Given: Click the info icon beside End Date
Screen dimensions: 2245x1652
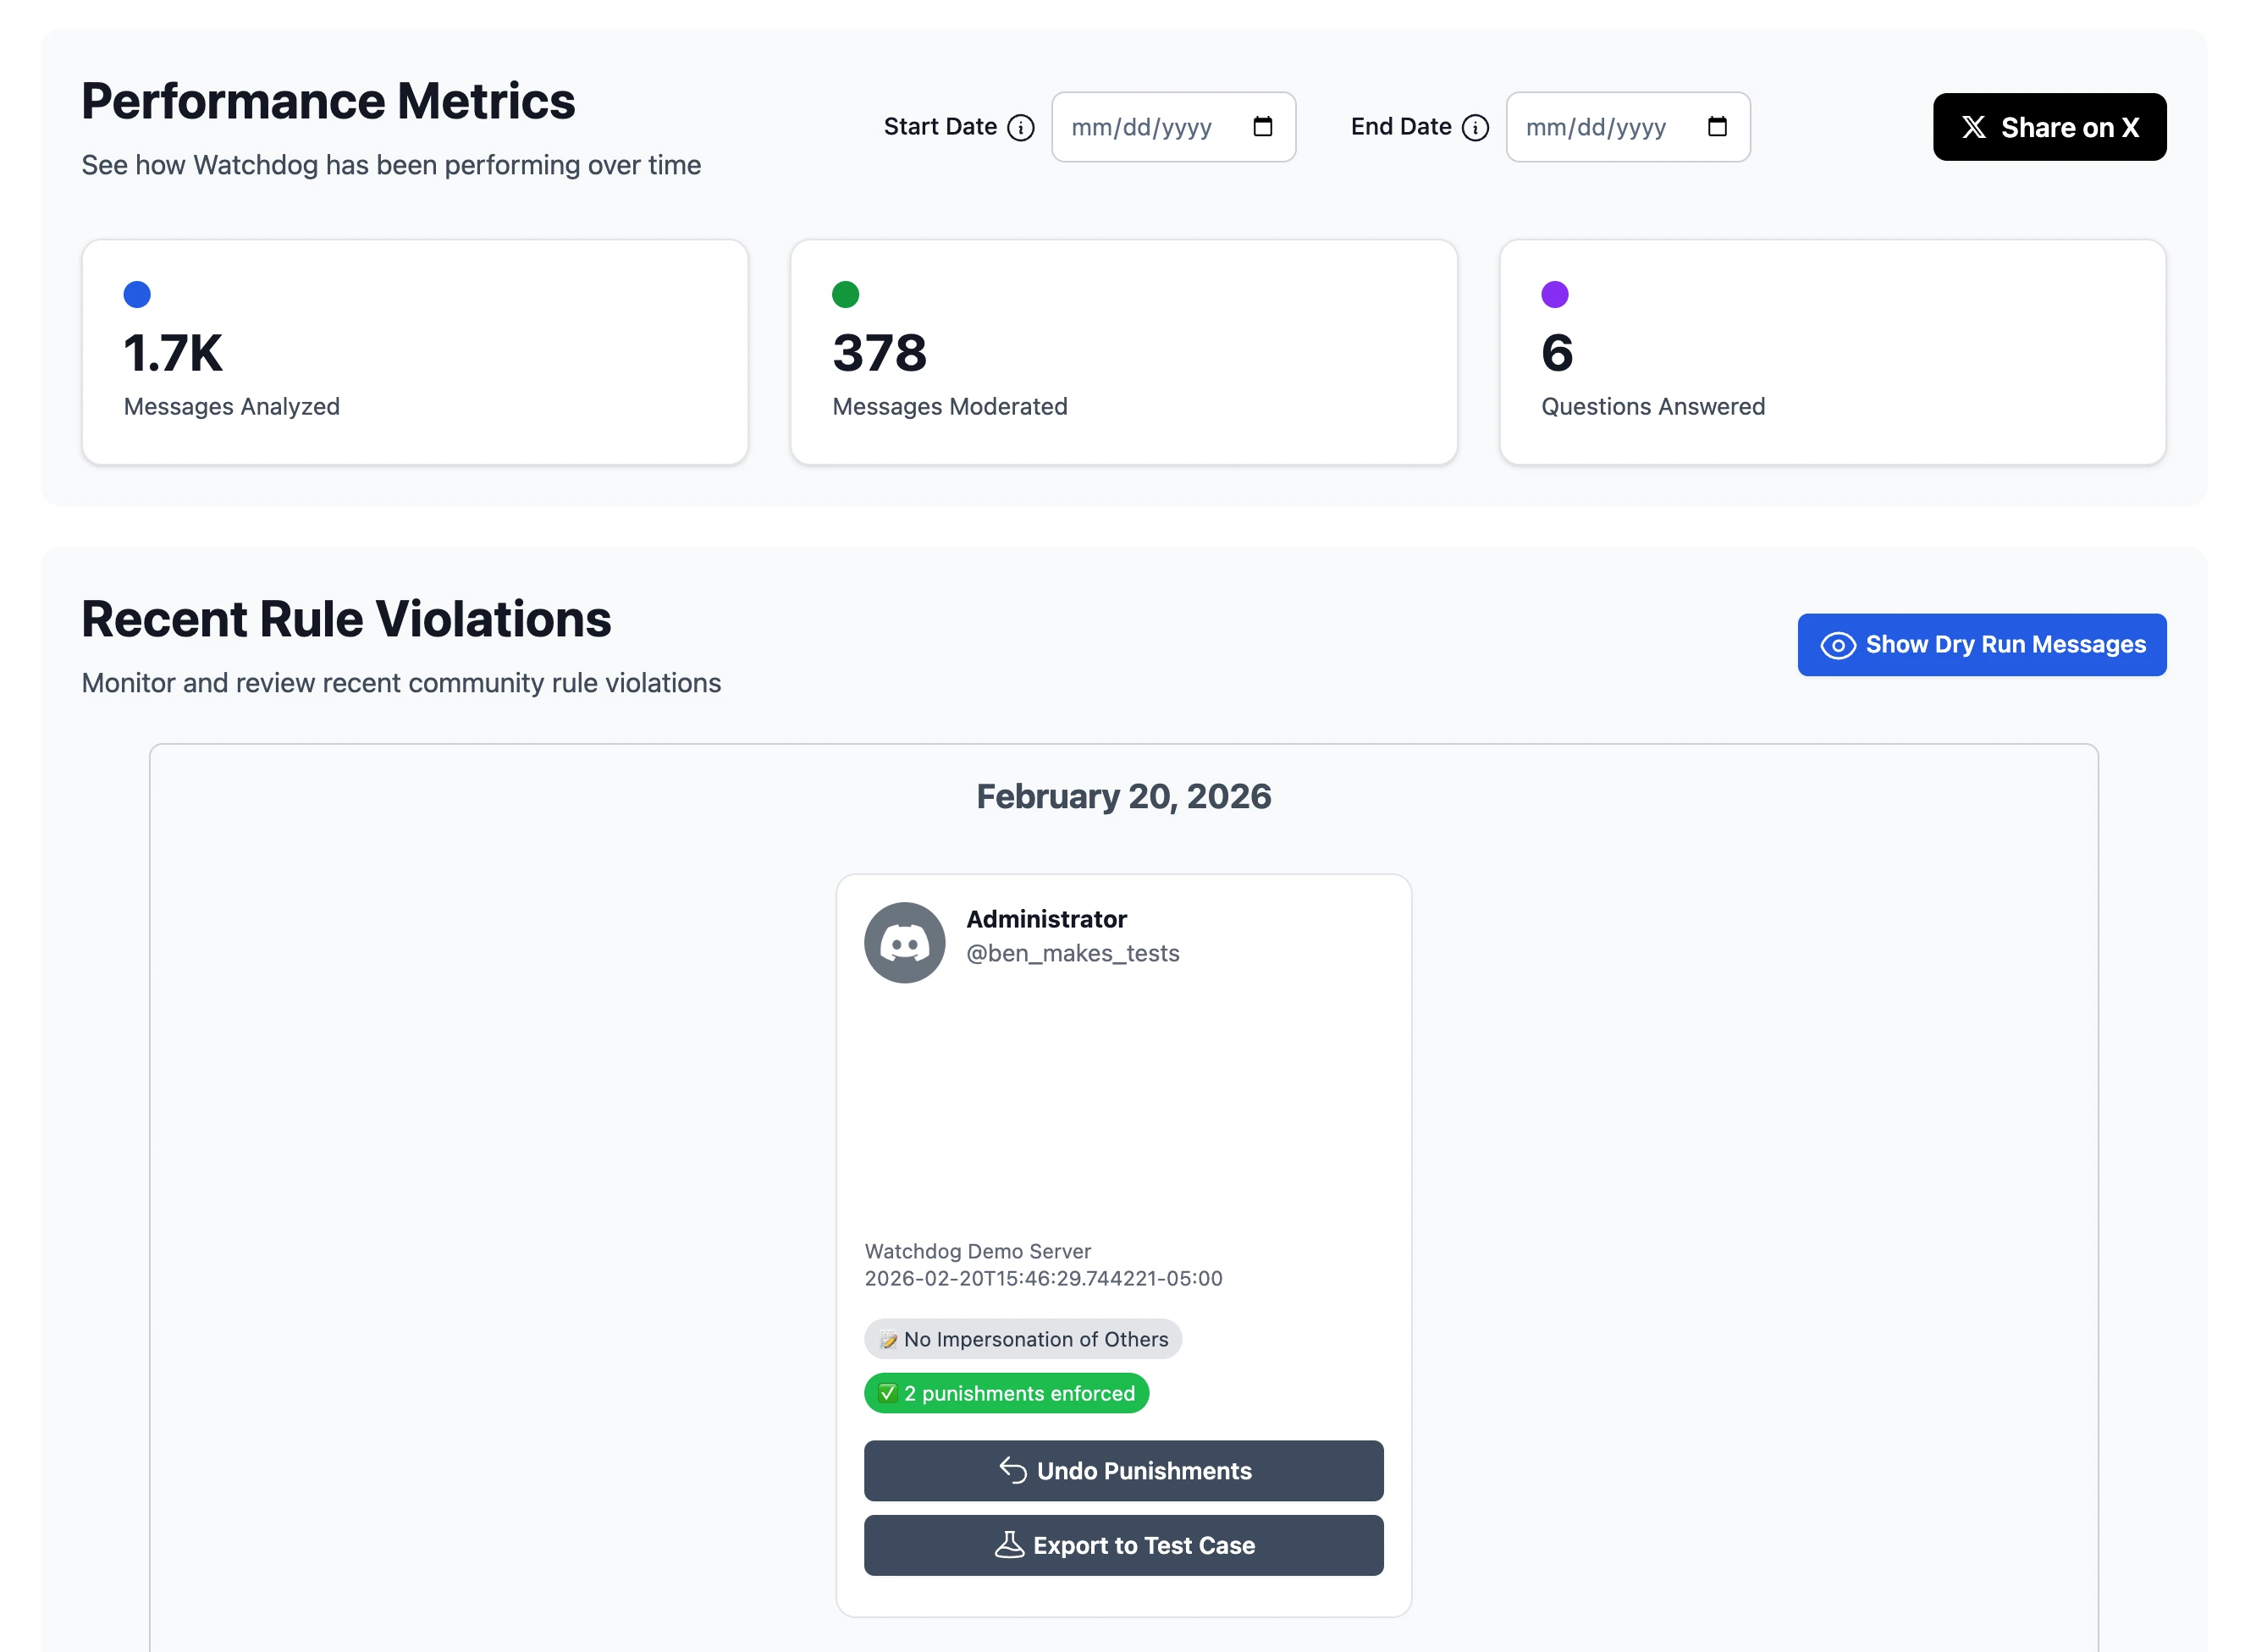Looking at the screenshot, I should tap(1476, 127).
